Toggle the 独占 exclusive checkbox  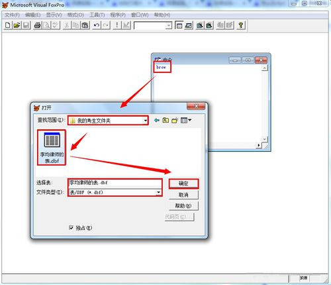pyautogui.click(x=71, y=228)
